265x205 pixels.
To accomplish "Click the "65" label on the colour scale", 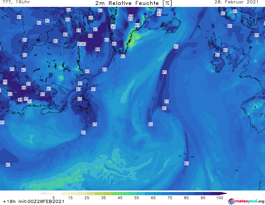I will tap(153, 198).
